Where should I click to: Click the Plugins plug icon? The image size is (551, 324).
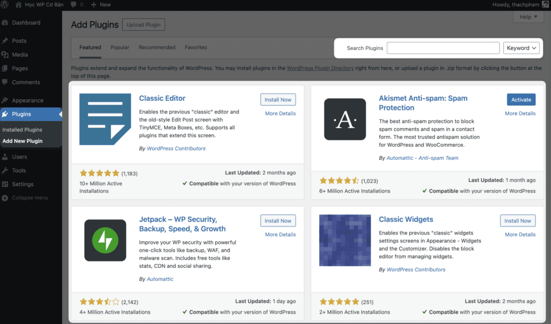click(5, 114)
